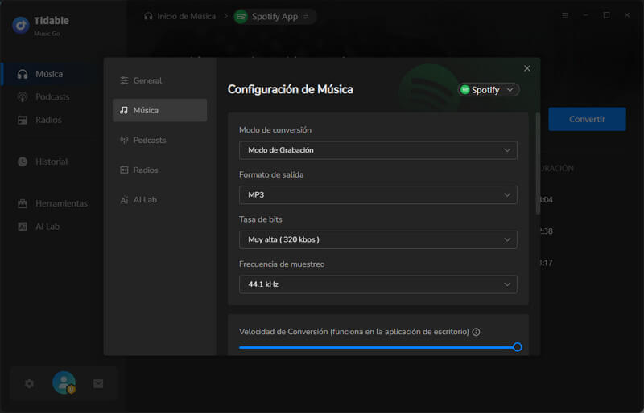Expand Modo de conversión dropdown
The width and height of the screenshot is (644, 413).
pyautogui.click(x=378, y=150)
